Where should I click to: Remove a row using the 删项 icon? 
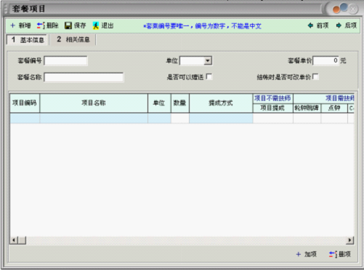pyautogui.click(x=333, y=254)
